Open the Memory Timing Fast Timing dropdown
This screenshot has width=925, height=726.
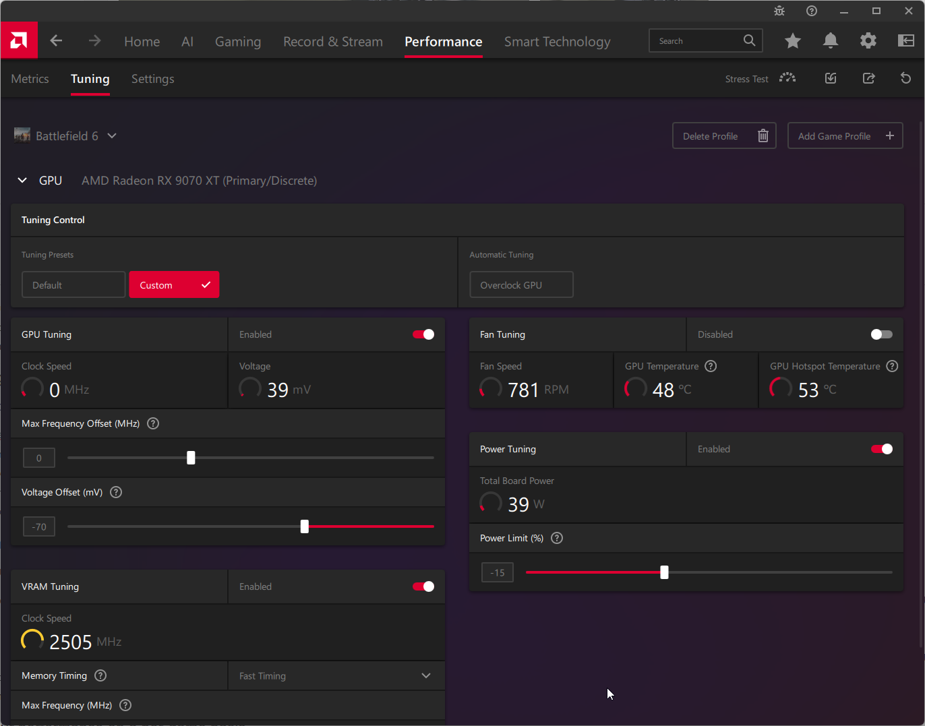(x=336, y=675)
